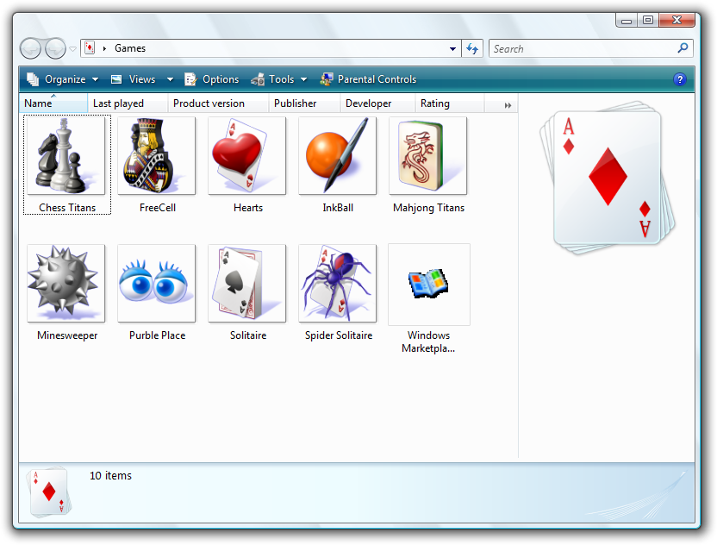Sort by the Rating column
The width and height of the screenshot is (717, 545).
(x=450, y=103)
